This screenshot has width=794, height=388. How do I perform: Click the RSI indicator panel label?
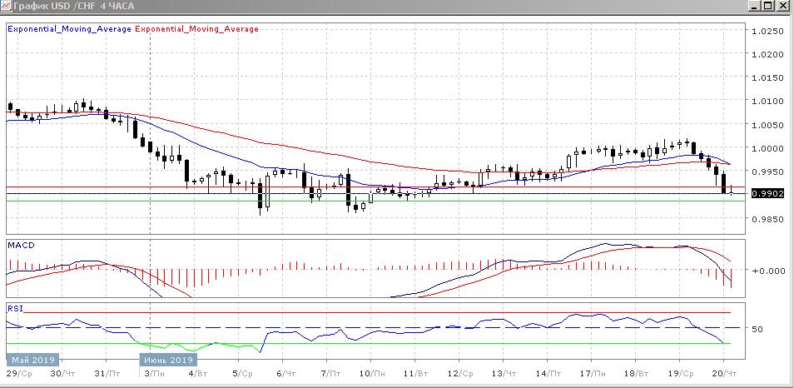(x=15, y=308)
